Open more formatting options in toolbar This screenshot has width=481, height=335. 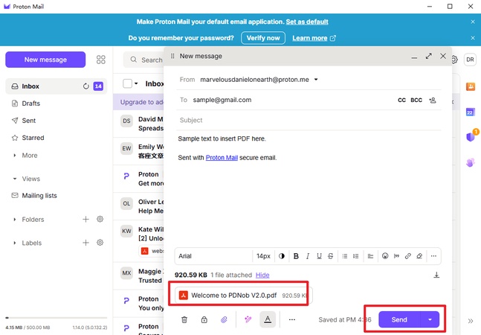(x=433, y=256)
